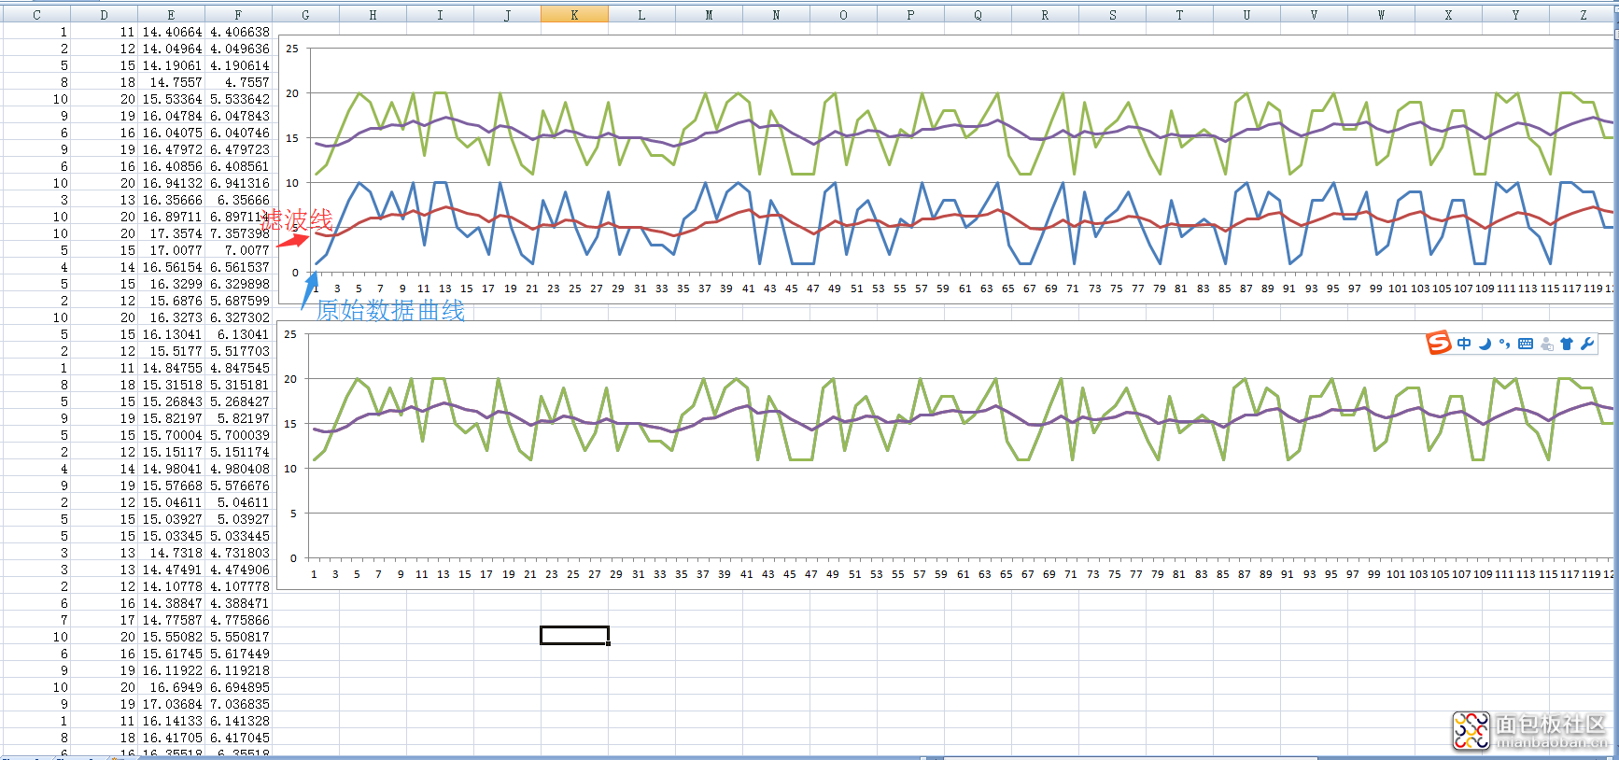Image resolution: width=1619 pixels, height=760 pixels.
Task: Click top chart's horizontal axis label 49
Action: tap(835, 289)
